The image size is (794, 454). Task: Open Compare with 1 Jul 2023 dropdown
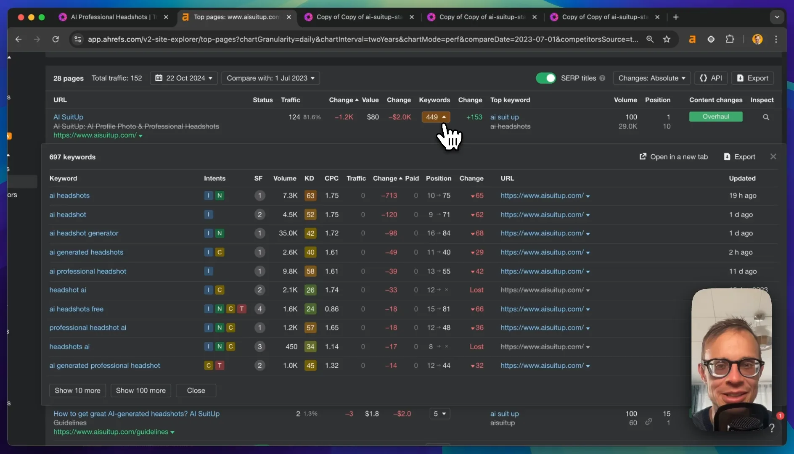tap(270, 78)
